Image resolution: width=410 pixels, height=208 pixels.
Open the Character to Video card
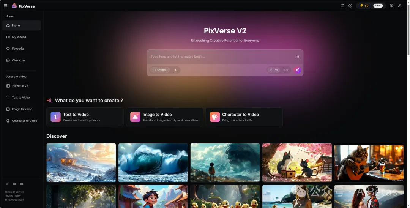(x=244, y=117)
